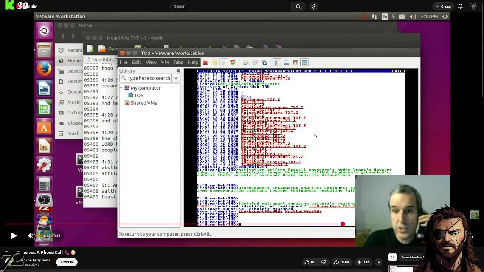Open System Settings wrench launcher icon
Viewport: 484px width, 272px height.
pyautogui.click(x=44, y=165)
